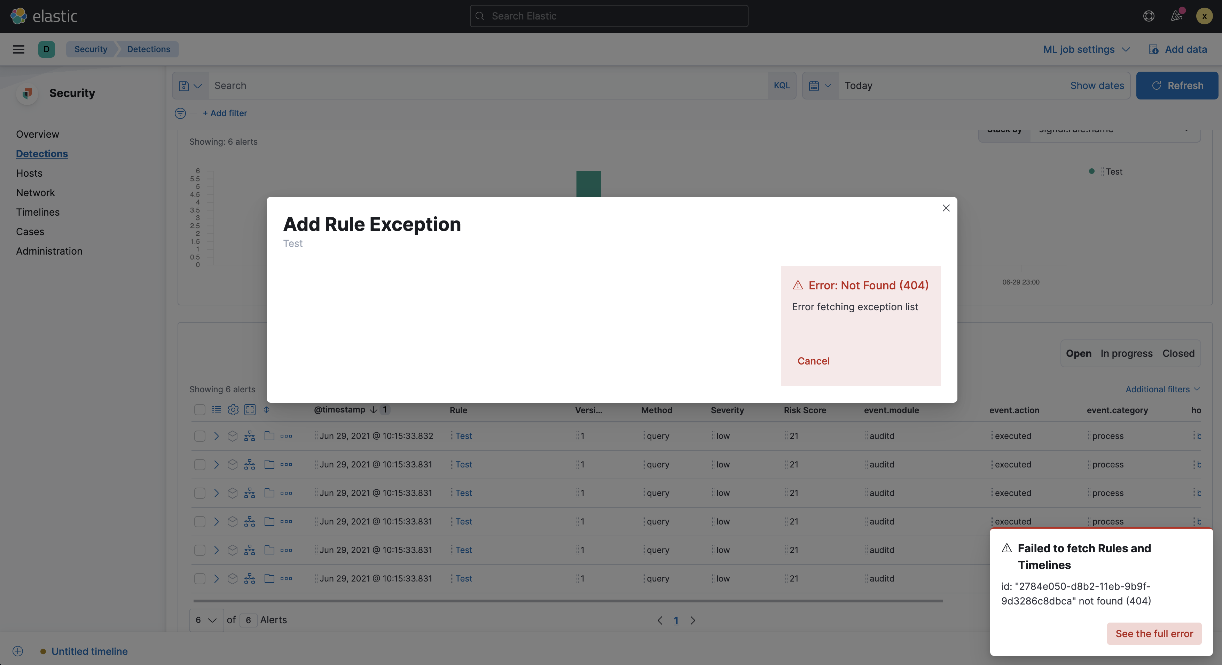Screen dimensions: 1222x665
Task: Check the third alert row checkbox
Action: 200,492
